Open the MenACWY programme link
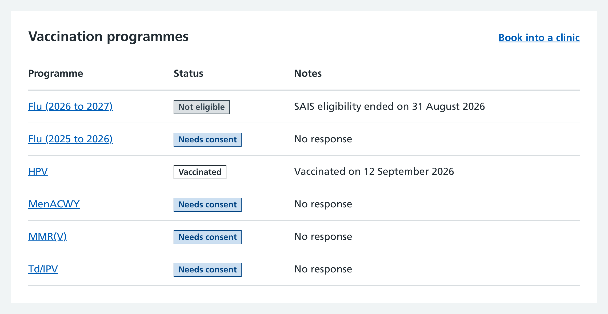Image resolution: width=608 pixels, height=314 pixels. tap(54, 204)
